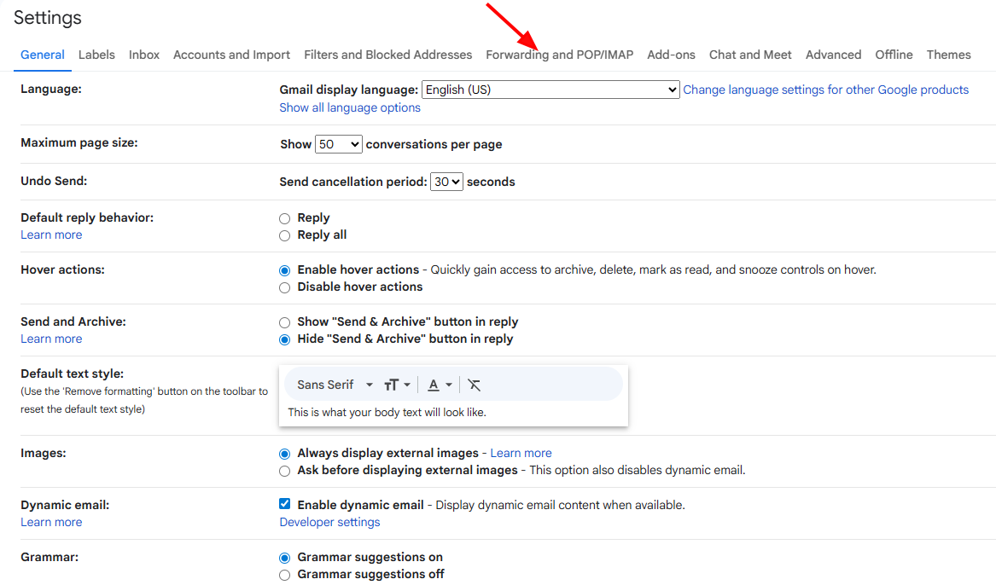
Task: Select the Reply all radio button
Action: (285, 235)
